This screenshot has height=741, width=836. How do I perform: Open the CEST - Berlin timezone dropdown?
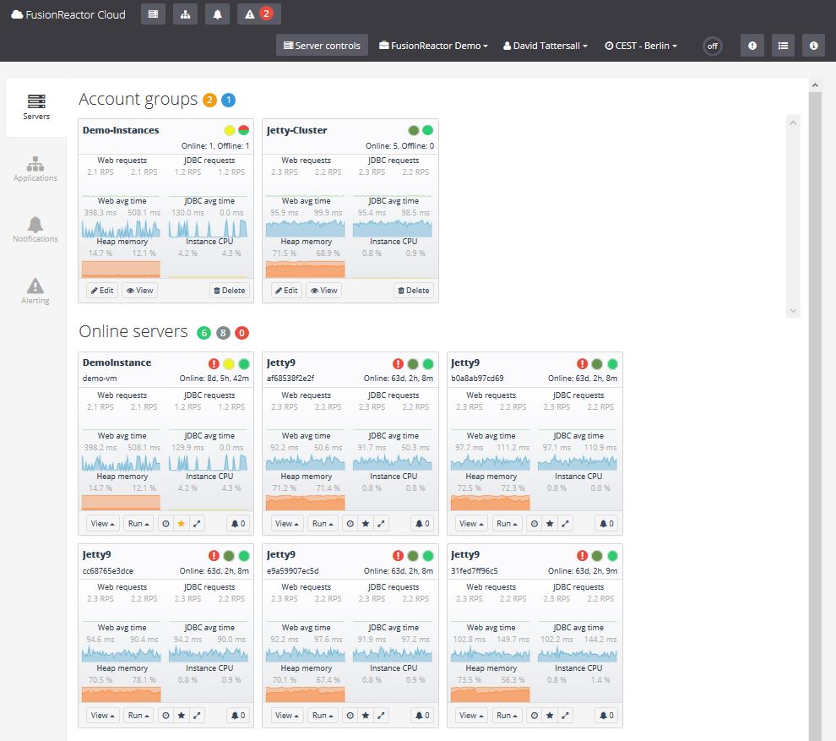(641, 46)
